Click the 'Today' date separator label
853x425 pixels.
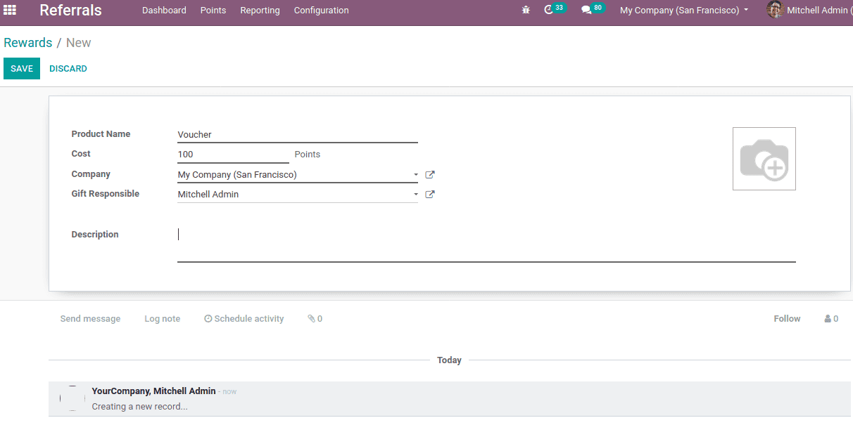tap(449, 360)
